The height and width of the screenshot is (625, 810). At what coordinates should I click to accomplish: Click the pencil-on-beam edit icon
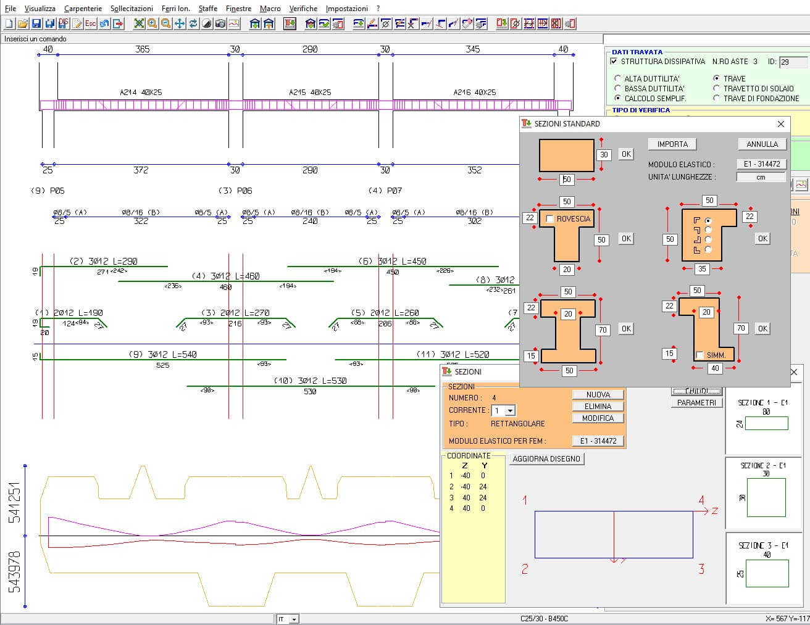click(372, 23)
